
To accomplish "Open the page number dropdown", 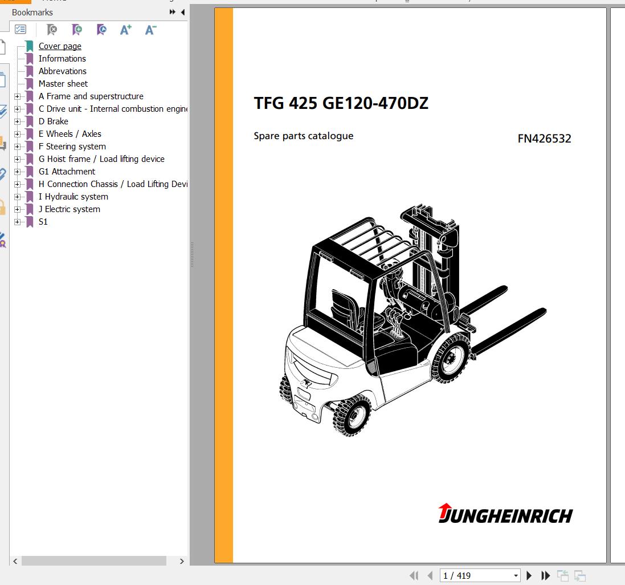I will 516,576.
